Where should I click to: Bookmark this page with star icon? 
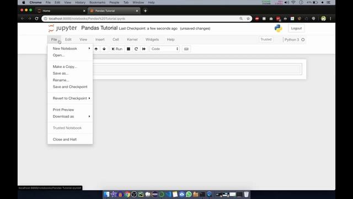pyautogui.click(x=248, y=19)
